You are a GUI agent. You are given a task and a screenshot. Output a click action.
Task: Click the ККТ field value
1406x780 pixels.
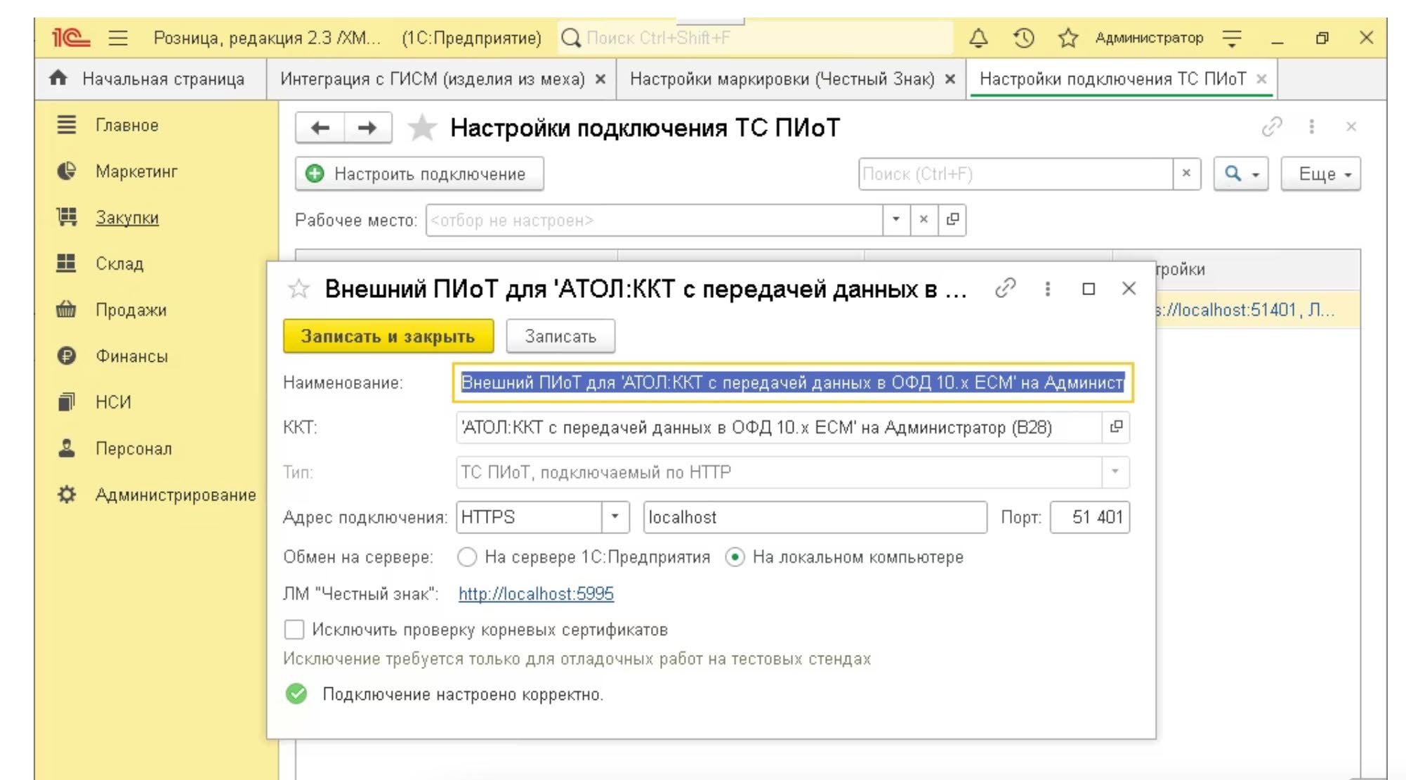point(778,427)
